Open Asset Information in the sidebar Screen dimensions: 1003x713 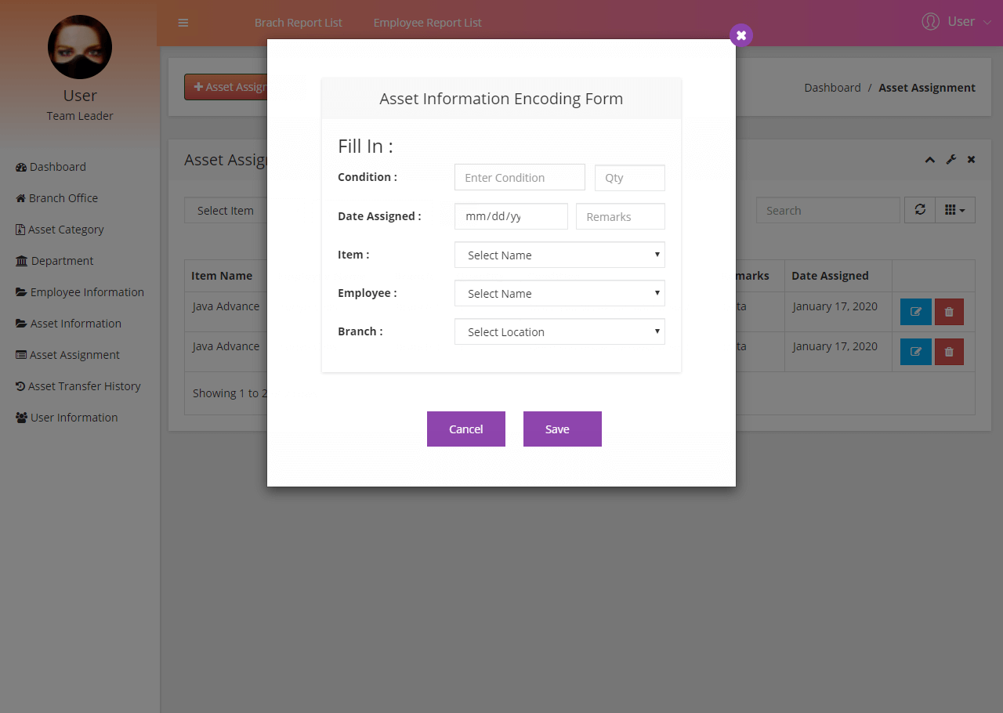click(x=69, y=324)
